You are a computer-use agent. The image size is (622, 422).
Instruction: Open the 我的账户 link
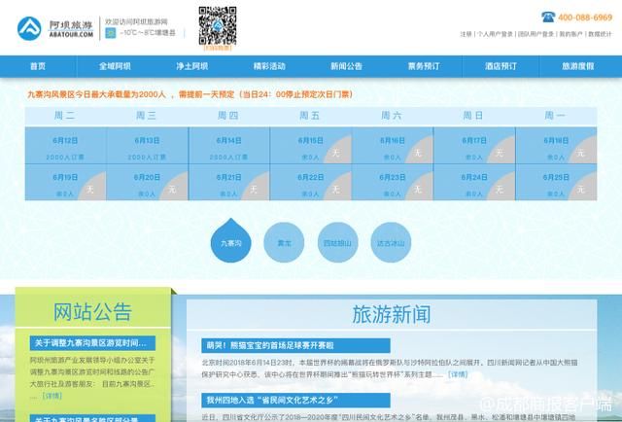tap(570, 34)
